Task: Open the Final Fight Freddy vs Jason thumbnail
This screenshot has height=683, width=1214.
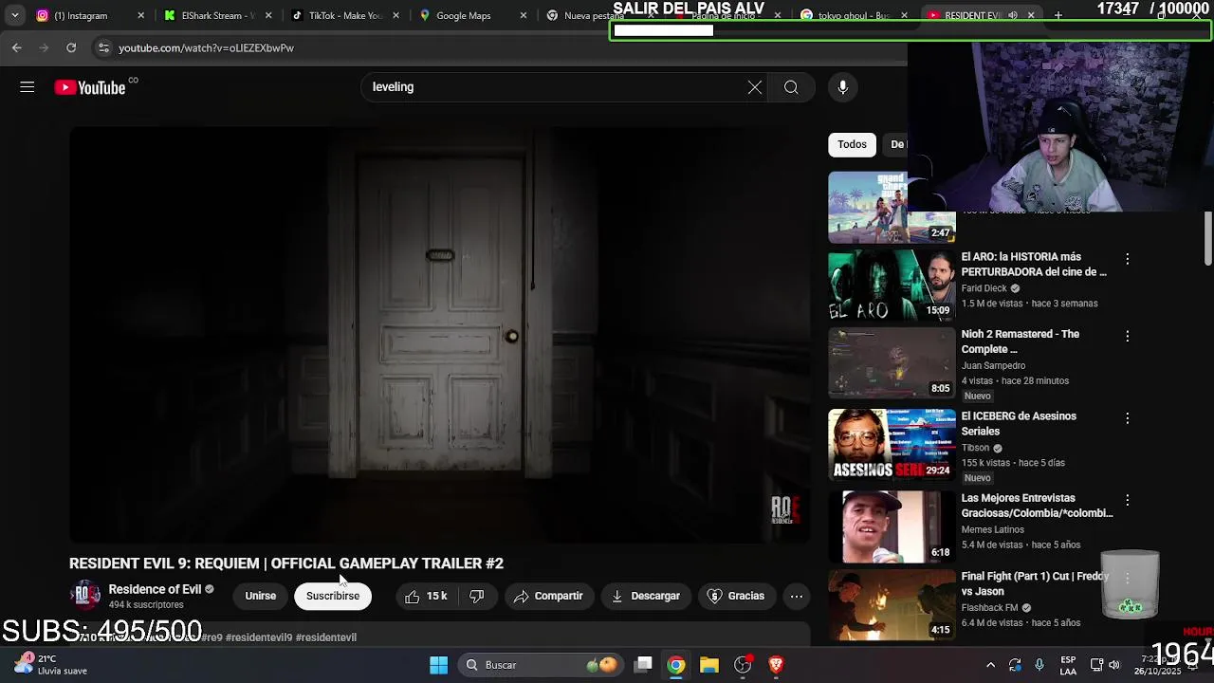Action: (x=892, y=604)
